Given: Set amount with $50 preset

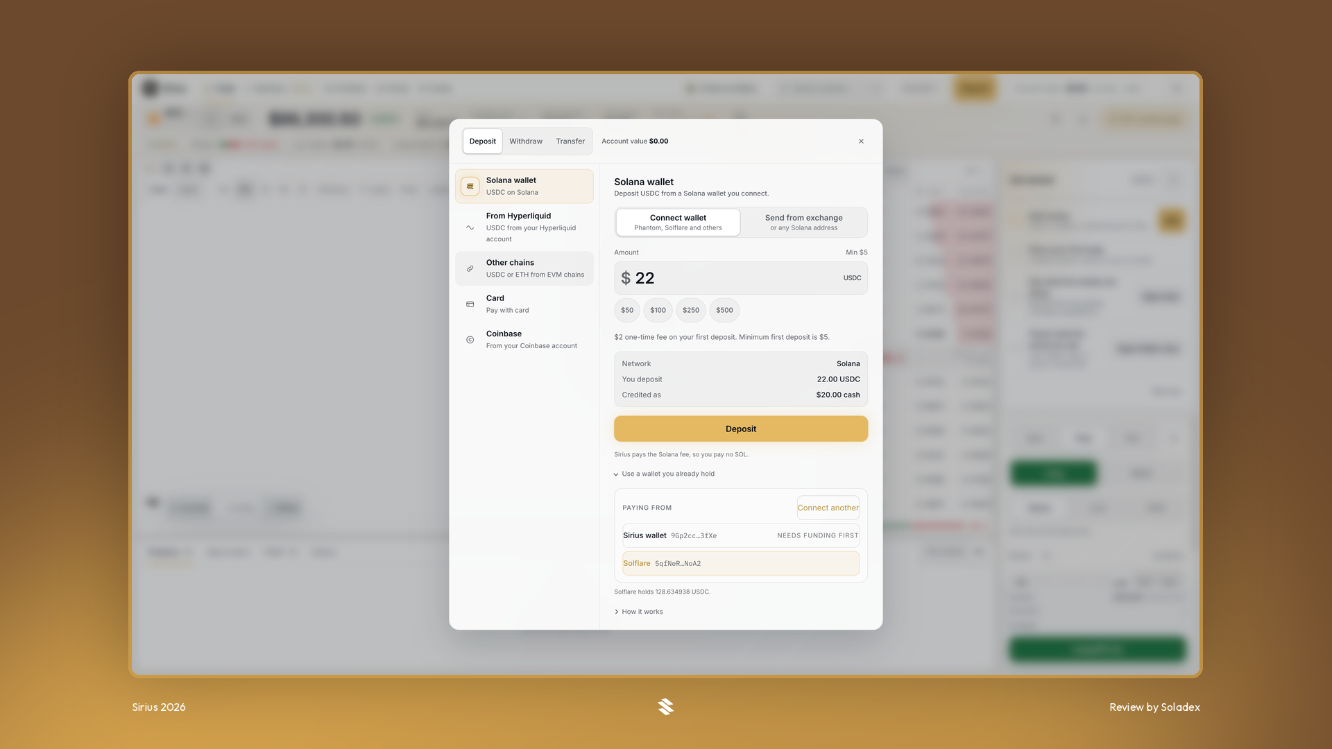Looking at the screenshot, I should [x=627, y=310].
